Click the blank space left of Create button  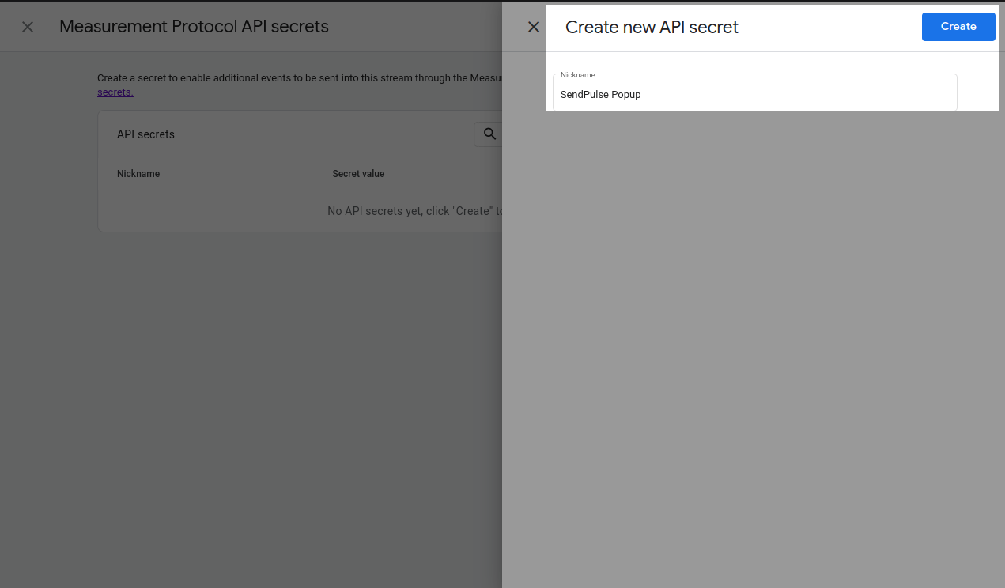(x=830, y=27)
